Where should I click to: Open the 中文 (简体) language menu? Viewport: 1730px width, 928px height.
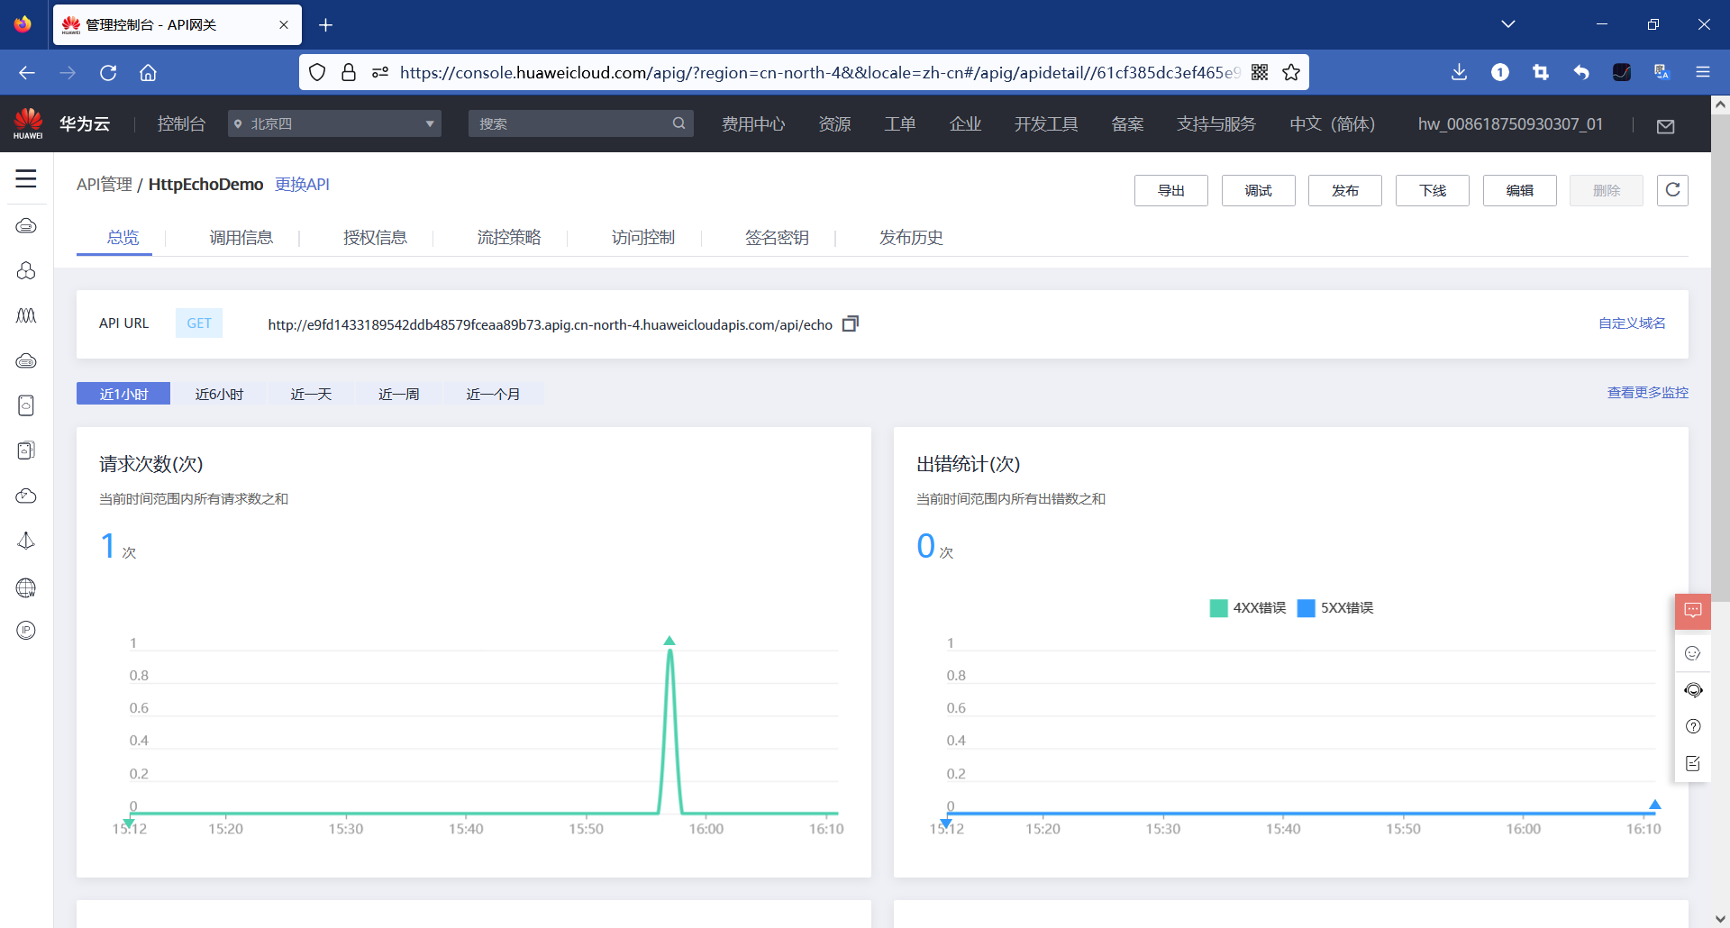(x=1332, y=123)
